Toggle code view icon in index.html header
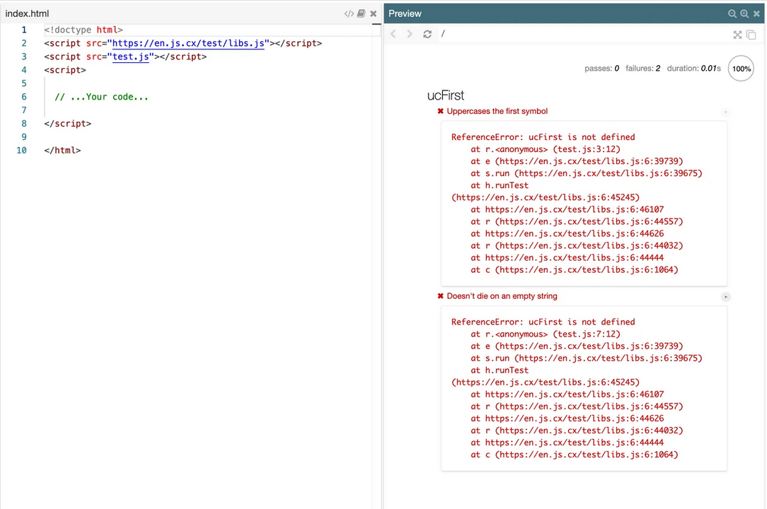This screenshot has height=509, width=767. [x=349, y=13]
